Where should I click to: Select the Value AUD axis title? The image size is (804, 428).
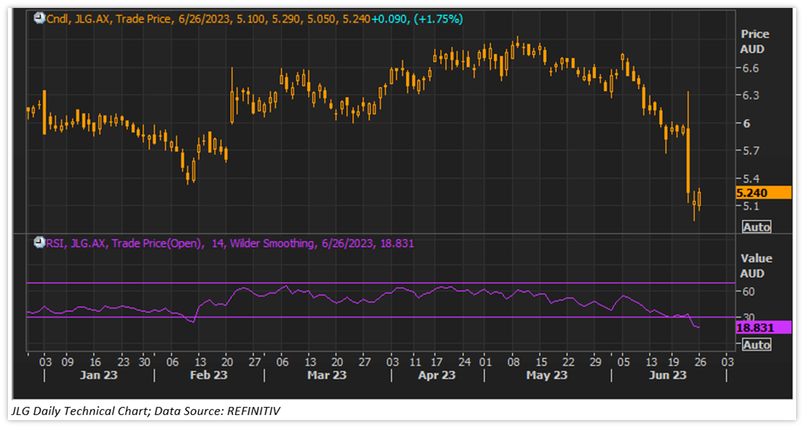click(x=756, y=266)
